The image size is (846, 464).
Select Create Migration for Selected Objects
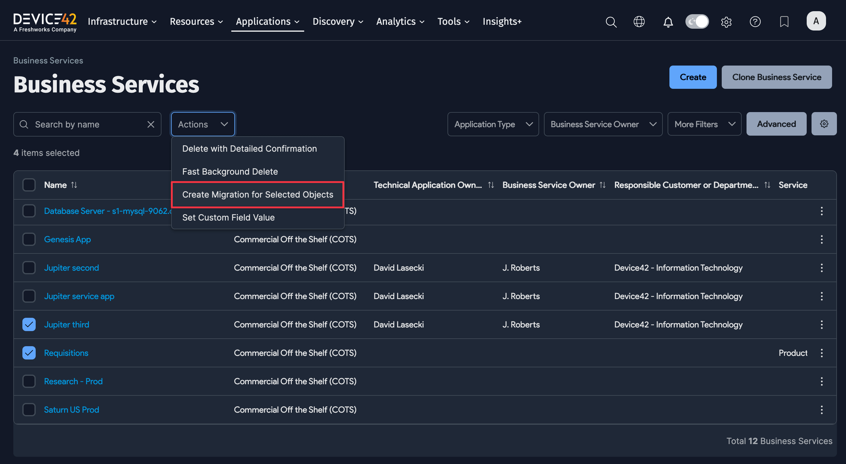[x=258, y=194]
